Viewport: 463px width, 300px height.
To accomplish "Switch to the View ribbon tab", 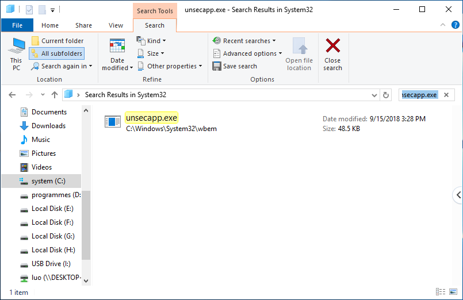I will (x=116, y=25).
